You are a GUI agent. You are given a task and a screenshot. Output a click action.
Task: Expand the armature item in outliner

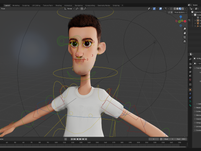(x=195, y=21)
